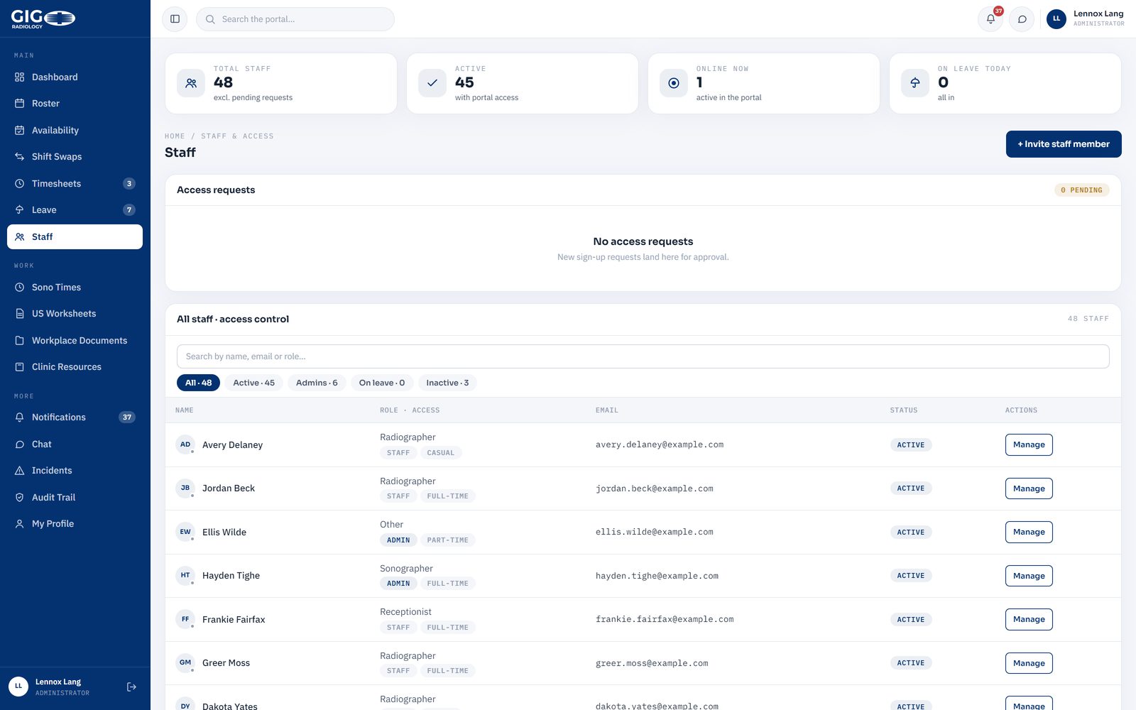Click Ellis Wilde's ADMIN tag

coord(398,540)
